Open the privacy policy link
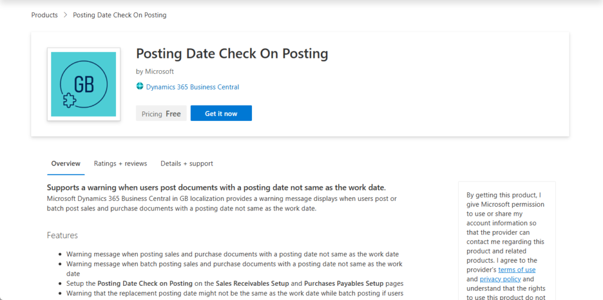 pyautogui.click(x=499, y=279)
